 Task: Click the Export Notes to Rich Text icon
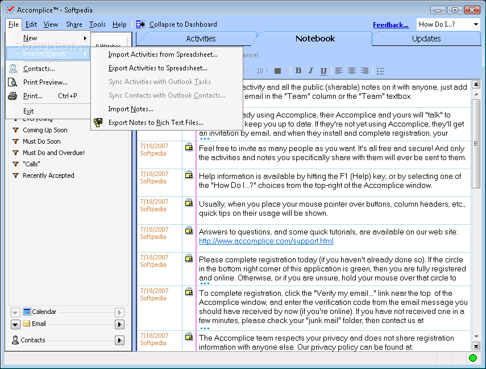point(98,123)
